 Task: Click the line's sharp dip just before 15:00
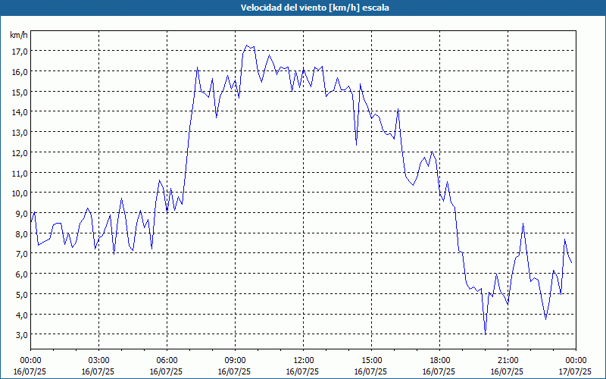click(x=356, y=144)
